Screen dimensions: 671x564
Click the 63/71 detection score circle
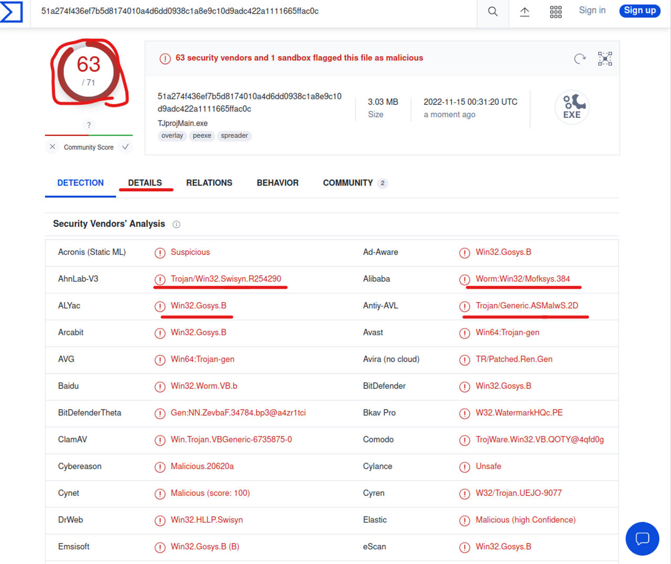tap(89, 72)
